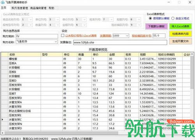The image size is (195, 140).
Task: Open the 主页 menu tab
Action: coord(4,8)
